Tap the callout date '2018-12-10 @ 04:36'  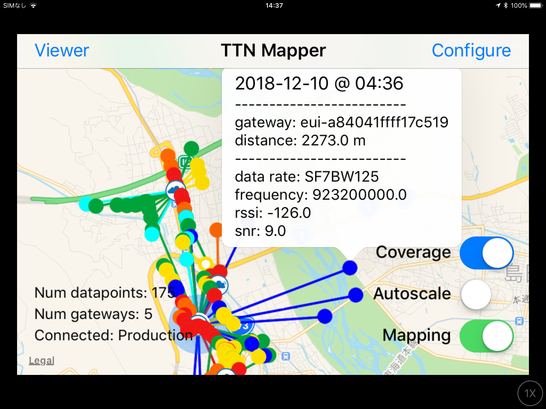(x=319, y=83)
